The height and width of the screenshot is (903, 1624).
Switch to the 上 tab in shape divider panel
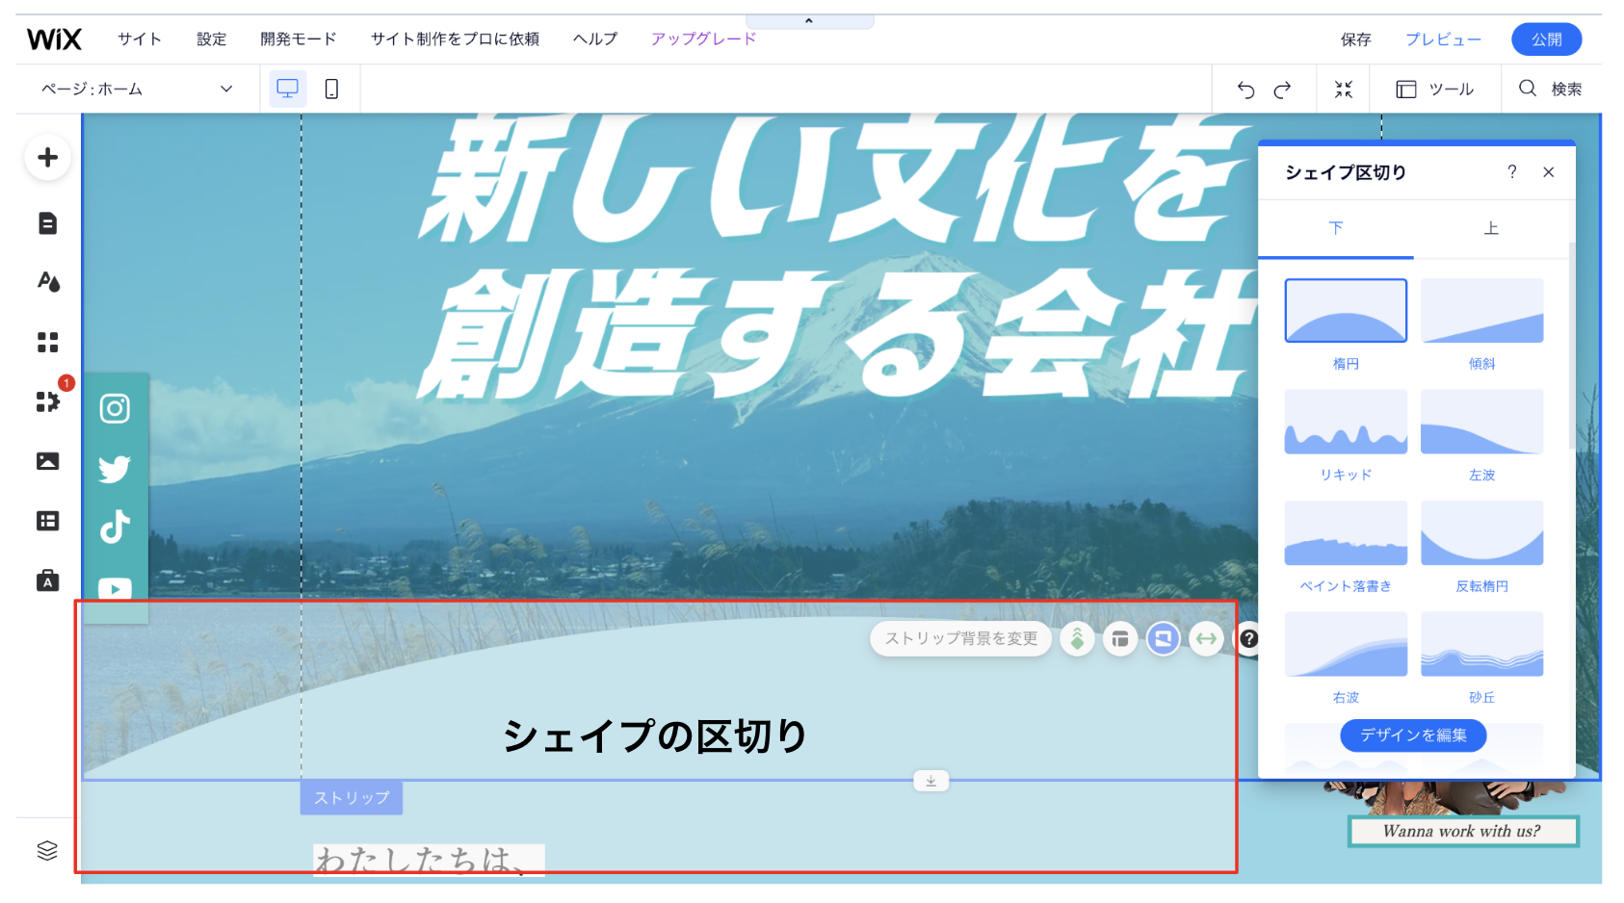pos(1490,228)
